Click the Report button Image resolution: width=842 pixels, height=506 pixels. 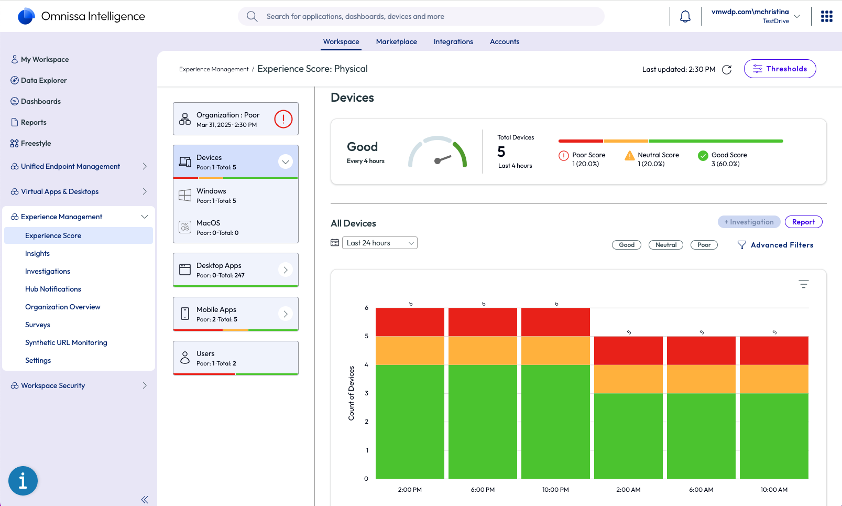(x=803, y=222)
